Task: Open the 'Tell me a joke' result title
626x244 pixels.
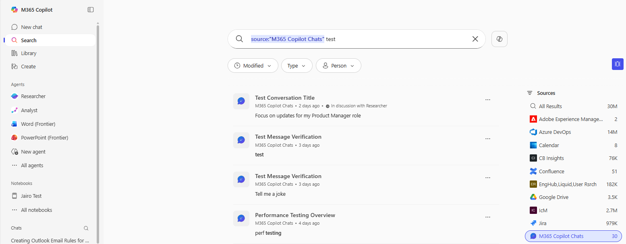Action: click(x=288, y=176)
